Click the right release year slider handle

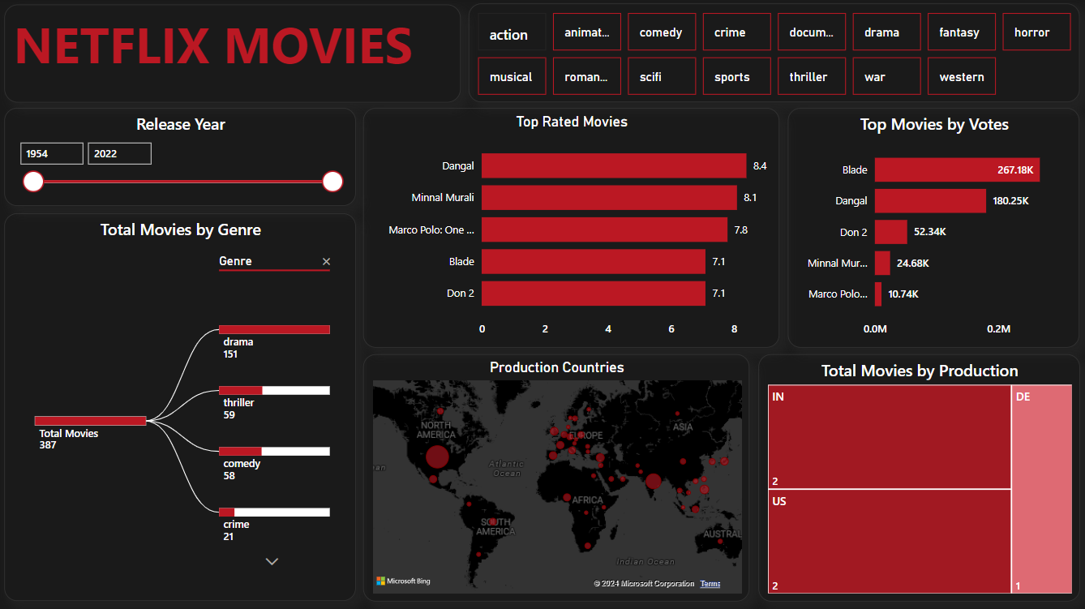click(x=332, y=182)
